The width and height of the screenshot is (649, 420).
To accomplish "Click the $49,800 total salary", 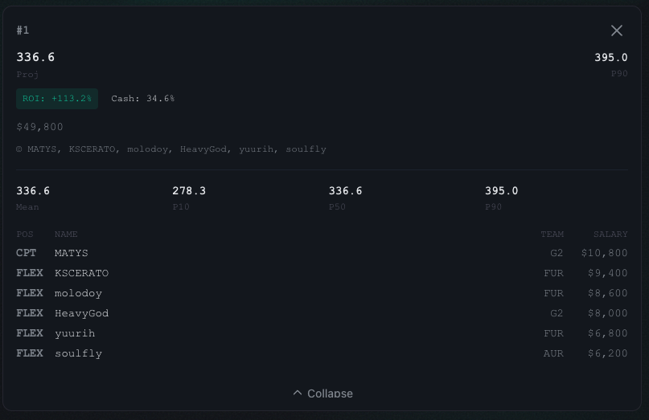I will [39, 127].
